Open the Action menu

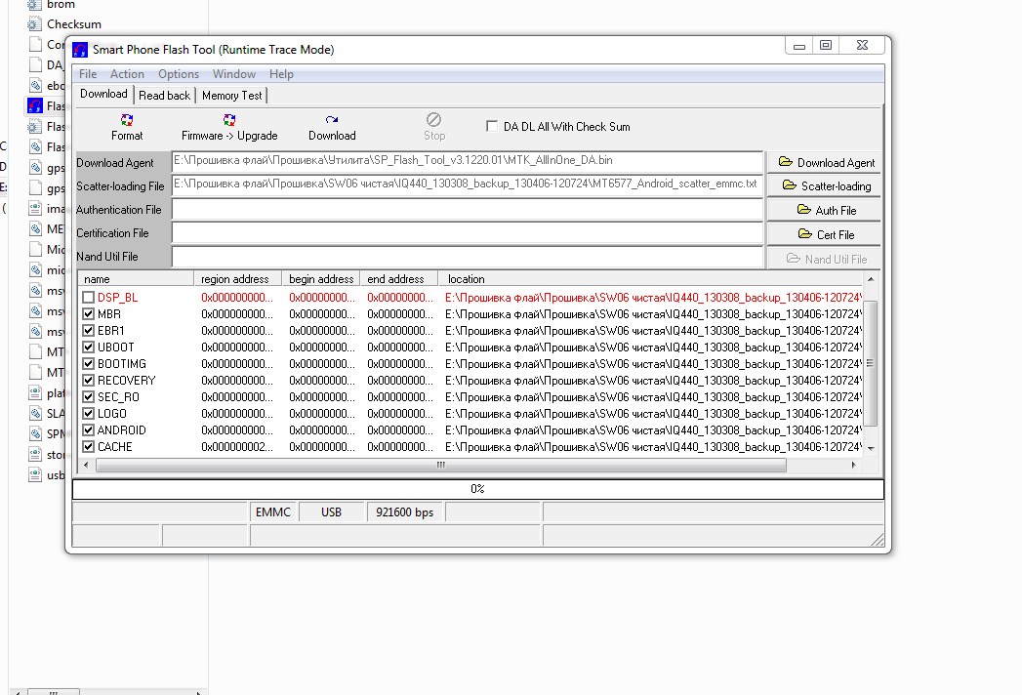point(127,74)
